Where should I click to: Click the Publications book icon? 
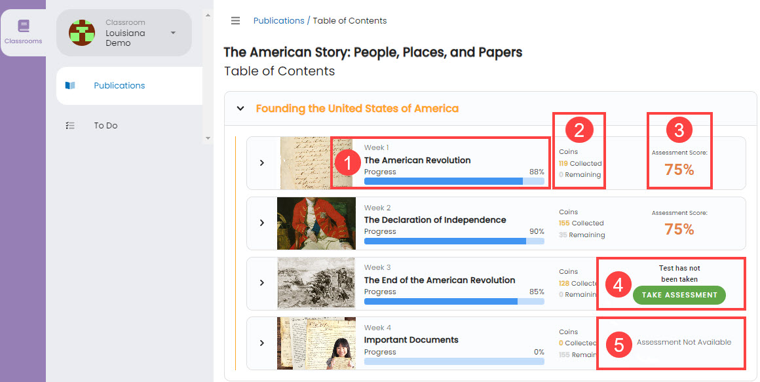tap(69, 85)
